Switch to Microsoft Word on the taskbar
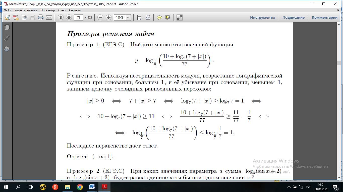The width and height of the screenshot is (343, 192). (92, 187)
